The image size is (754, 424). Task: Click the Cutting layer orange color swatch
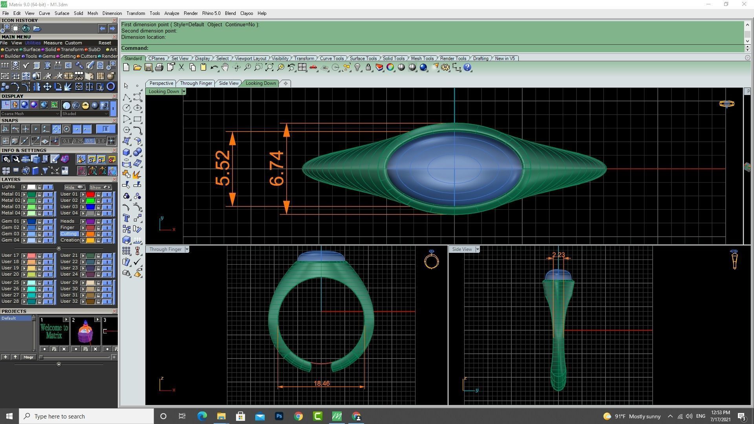[x=90, y=234]
